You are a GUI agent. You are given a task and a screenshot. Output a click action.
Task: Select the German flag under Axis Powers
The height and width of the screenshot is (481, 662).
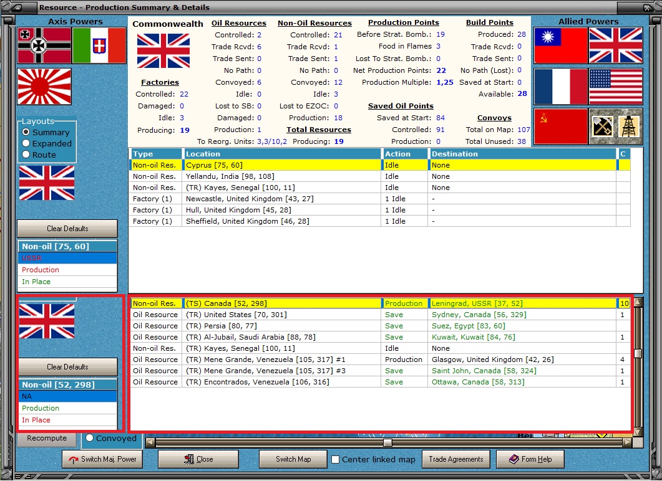tap(44, 45)
